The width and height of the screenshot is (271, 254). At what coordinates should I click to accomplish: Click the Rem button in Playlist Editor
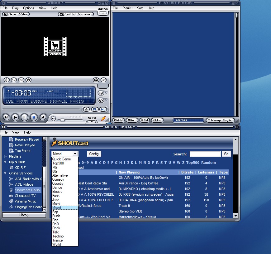click(x=132, y=120)
